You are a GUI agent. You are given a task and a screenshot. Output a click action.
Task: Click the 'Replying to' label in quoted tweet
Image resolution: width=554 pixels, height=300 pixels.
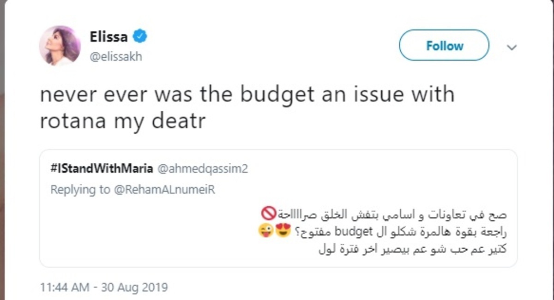[x=80, y=190]
